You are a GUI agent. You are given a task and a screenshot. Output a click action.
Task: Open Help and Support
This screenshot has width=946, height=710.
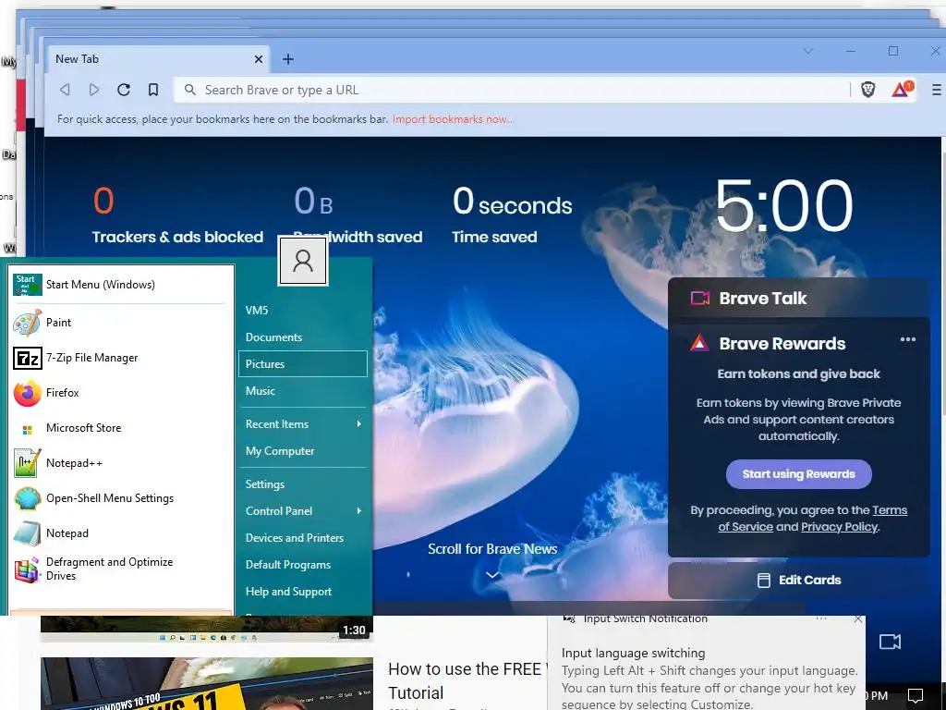303,592
